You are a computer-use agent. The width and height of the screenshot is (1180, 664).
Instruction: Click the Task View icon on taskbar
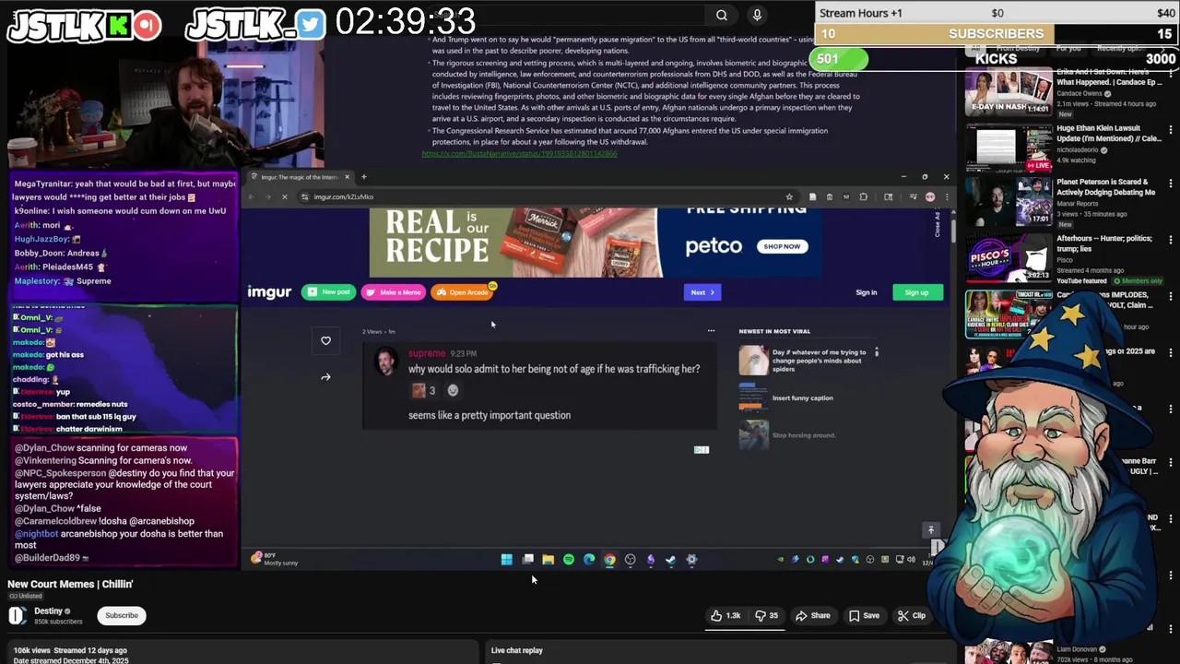click(x=527, y=560)
